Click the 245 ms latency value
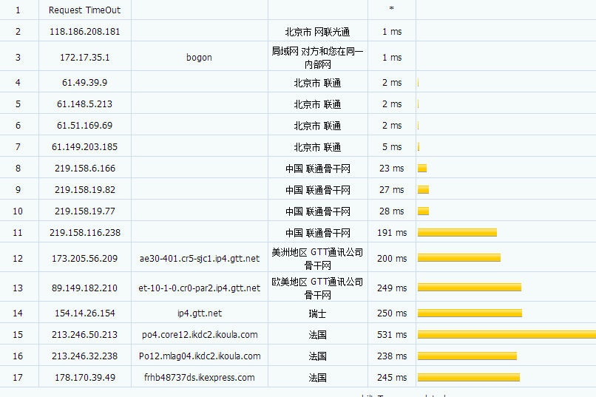The width and height of the screenshot is (596, 397). (391, 378)
